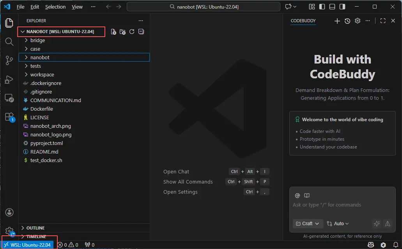The width and height of the screenshot is (402, 249).
Task: Open Extensions view with update badge
Action: [x=9, y=117]
